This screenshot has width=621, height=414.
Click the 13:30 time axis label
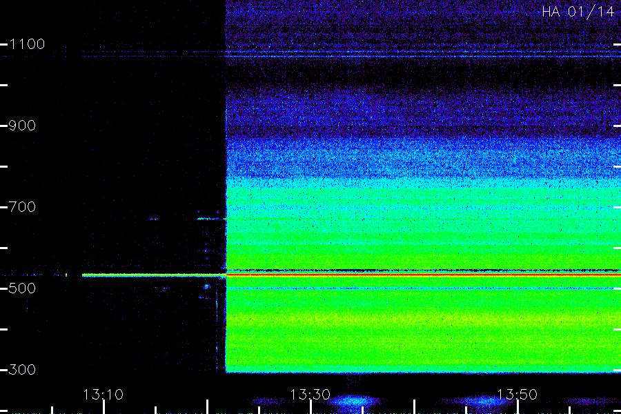pos(310,395)
